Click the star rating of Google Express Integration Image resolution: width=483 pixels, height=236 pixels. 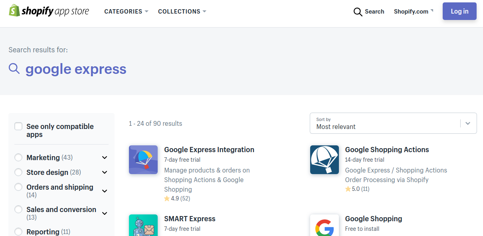177,198
